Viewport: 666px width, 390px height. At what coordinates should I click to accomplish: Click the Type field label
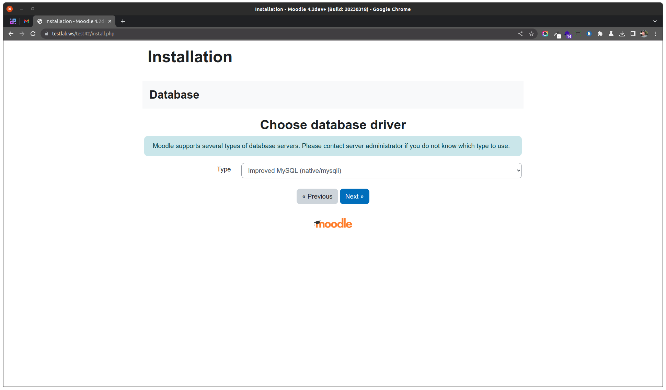(x=224, y=169)
